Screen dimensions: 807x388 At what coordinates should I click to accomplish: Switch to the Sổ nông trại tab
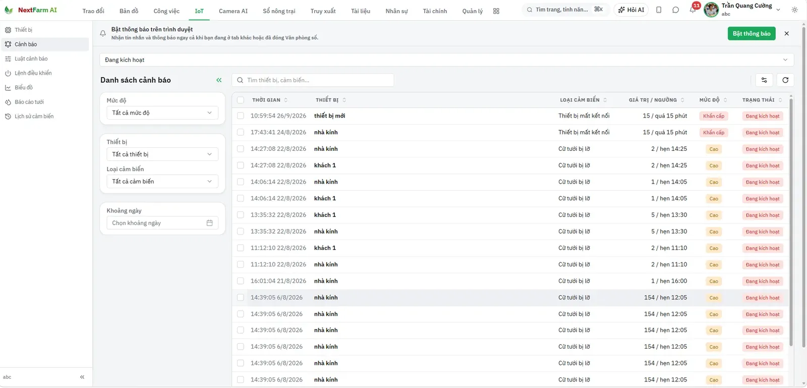279,11
